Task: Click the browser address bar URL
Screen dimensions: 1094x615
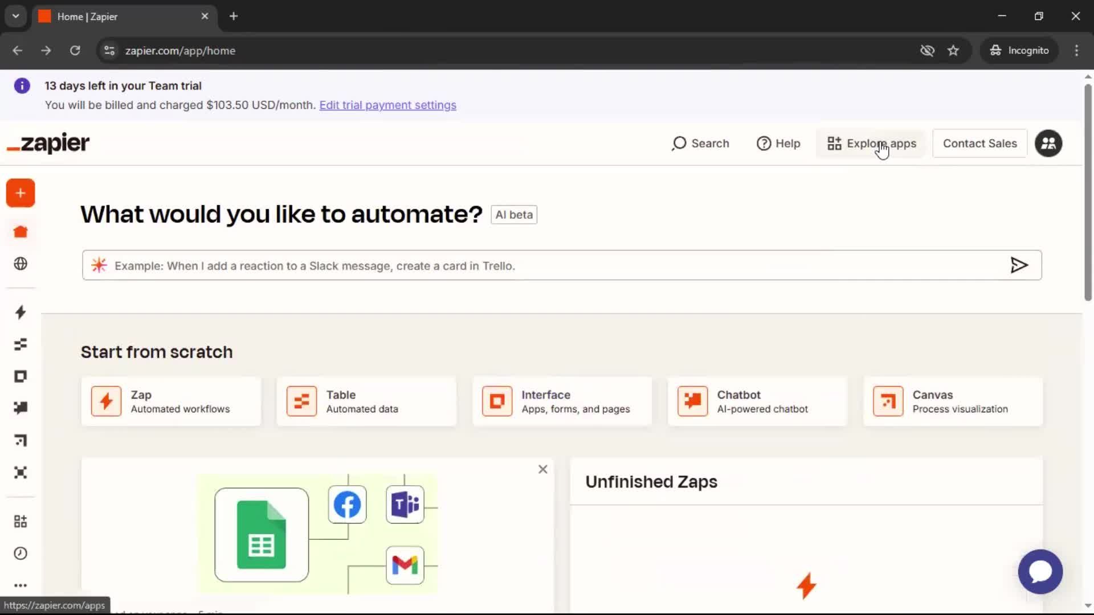Action: (x=180, y=51)
